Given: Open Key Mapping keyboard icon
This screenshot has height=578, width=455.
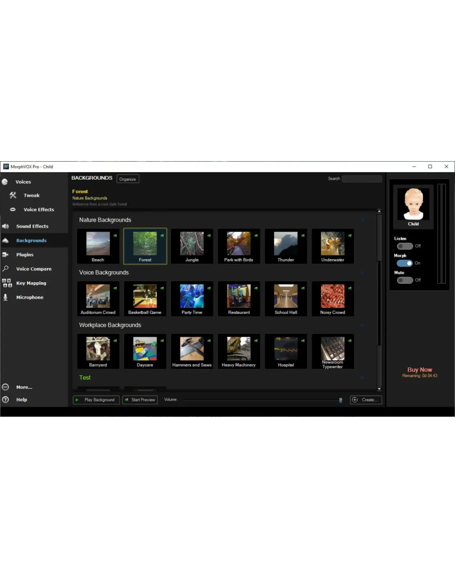Looking at the screenshot, I should pos(7,283).
